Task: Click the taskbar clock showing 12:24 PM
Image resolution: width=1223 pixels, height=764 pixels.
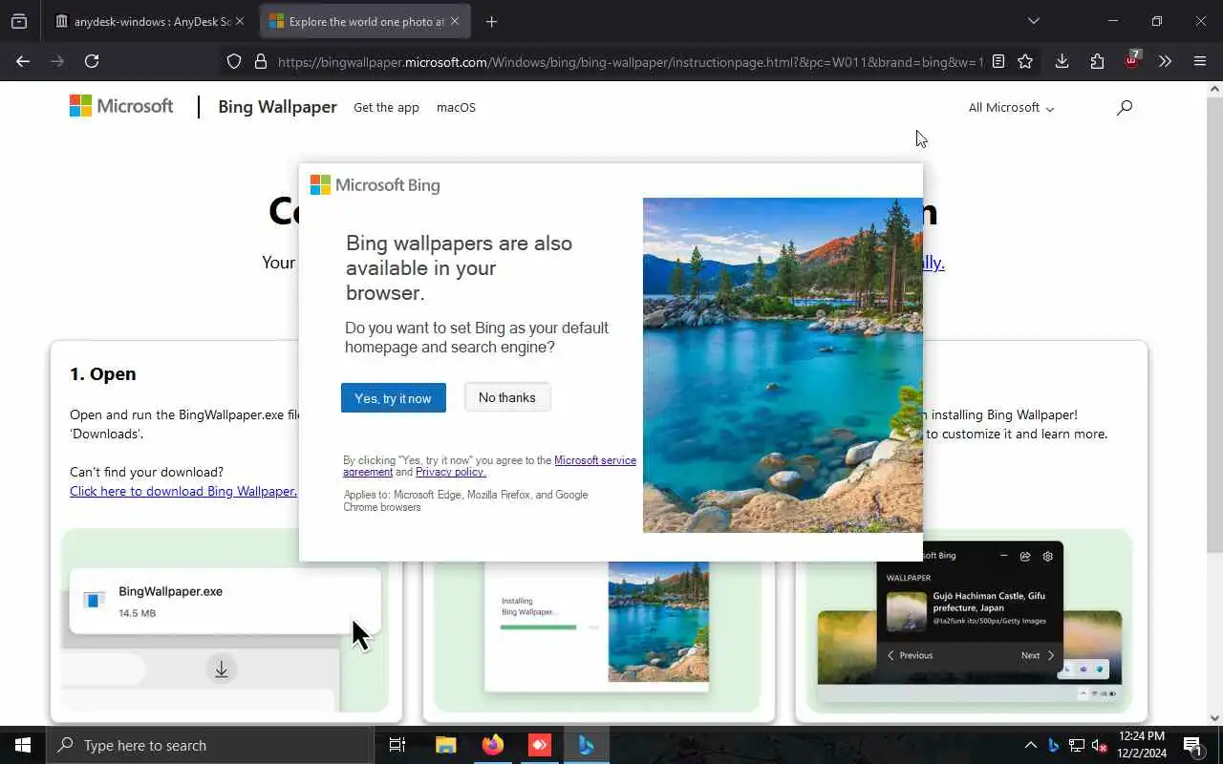Action: 1141,745
